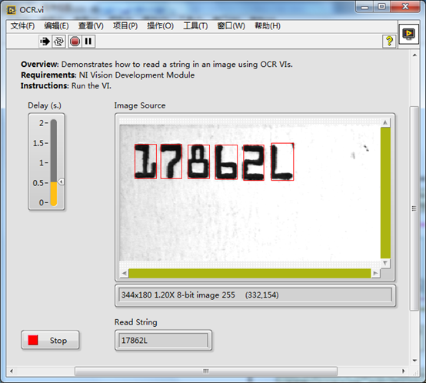Click the red Abort Execution icon

coord(75,42)
